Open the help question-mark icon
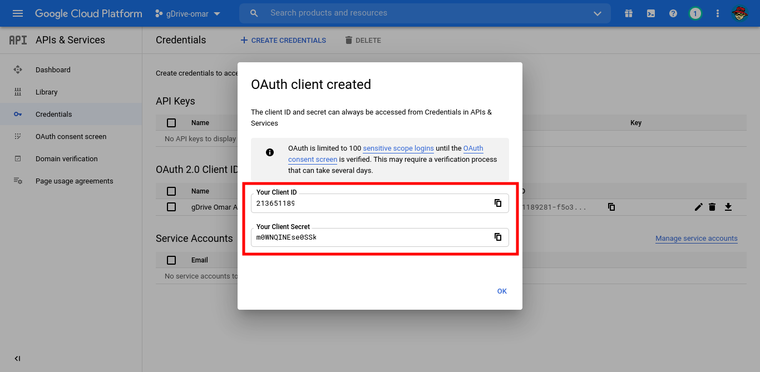The image size is (760, 372). pyautogui.click(x=673, y=13)
